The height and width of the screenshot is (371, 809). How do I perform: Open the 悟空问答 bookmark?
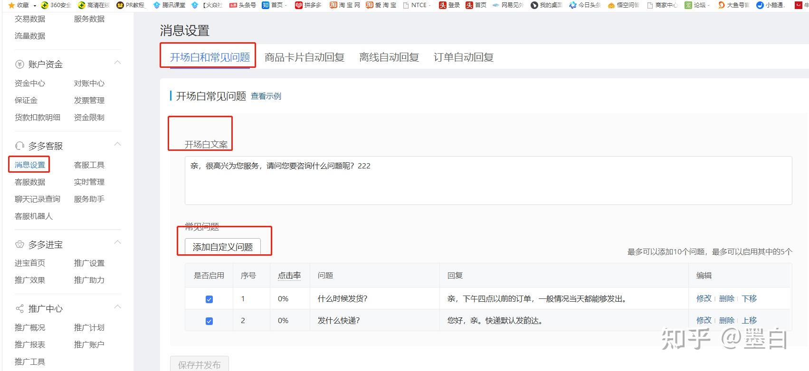[x=623, y=5]
